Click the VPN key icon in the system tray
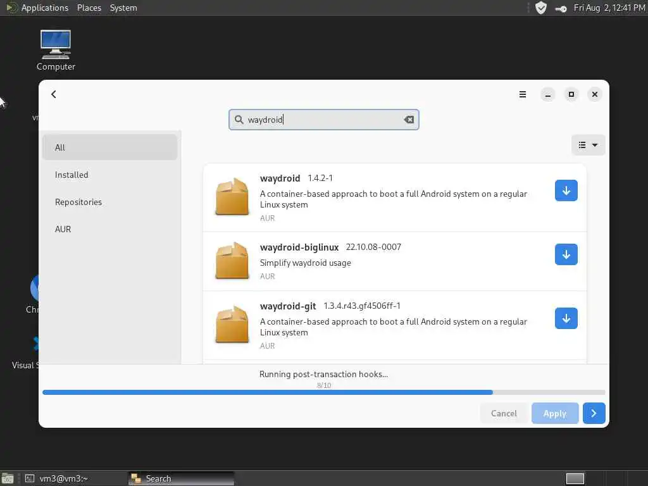 click(x=561, y=9)
